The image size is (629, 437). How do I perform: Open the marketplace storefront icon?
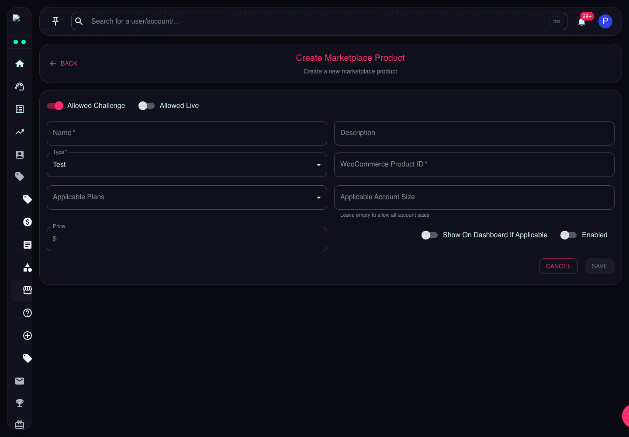(x=28, y=290)
